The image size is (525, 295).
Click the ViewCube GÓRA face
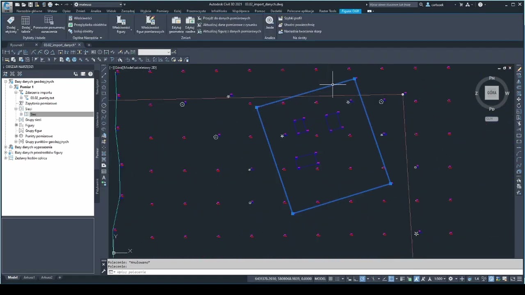(x=492, y=93)
